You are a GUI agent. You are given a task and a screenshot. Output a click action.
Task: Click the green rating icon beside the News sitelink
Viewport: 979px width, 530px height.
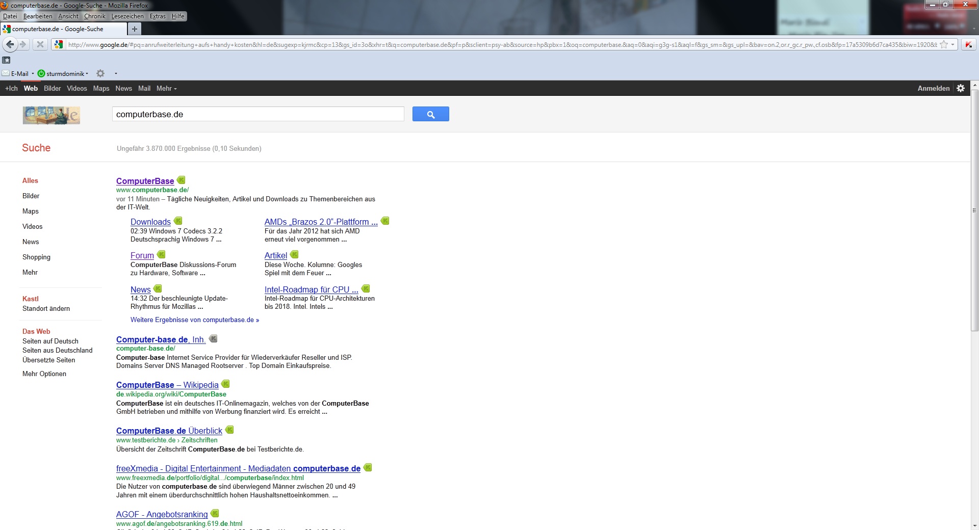click(x=158, y=288)
